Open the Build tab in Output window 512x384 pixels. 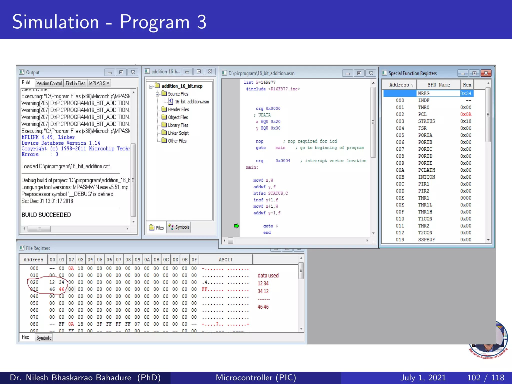pos(26,83)
